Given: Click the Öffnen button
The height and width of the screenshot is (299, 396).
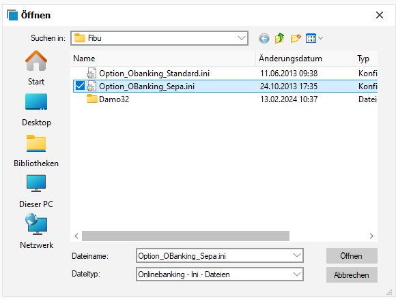Looking at the screenshot, I should 352,256.
